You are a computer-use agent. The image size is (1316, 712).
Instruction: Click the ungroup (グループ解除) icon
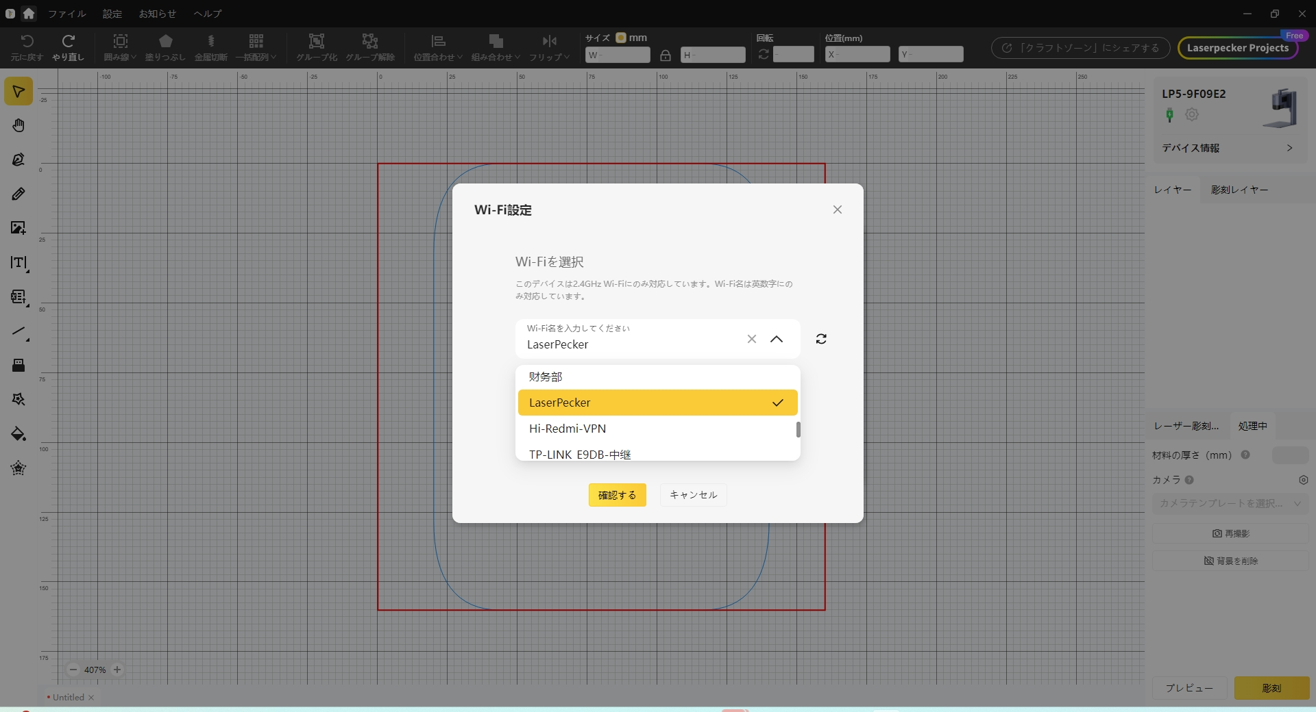click(370, 47)
